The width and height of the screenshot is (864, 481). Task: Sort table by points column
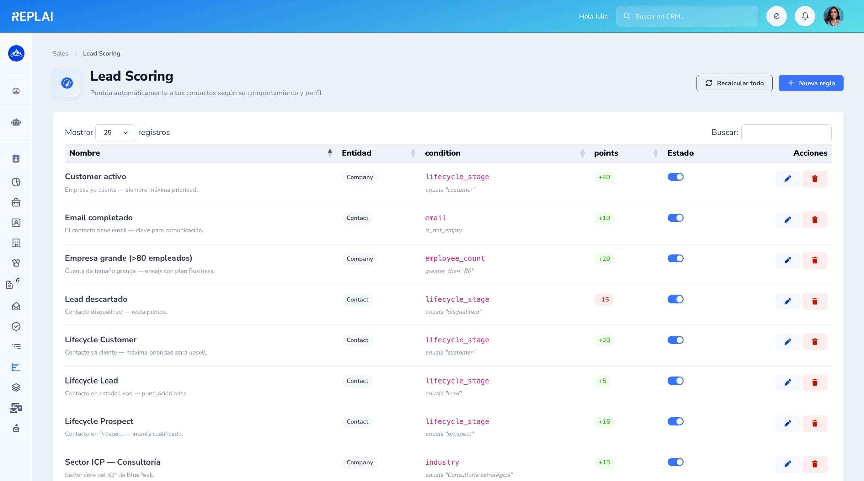pyautogui.click(x=626, y=153)
